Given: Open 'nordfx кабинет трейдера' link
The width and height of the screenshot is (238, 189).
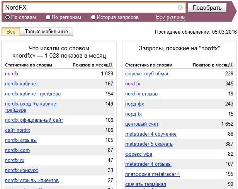Looking at the screenshot, I should [33, 94].
